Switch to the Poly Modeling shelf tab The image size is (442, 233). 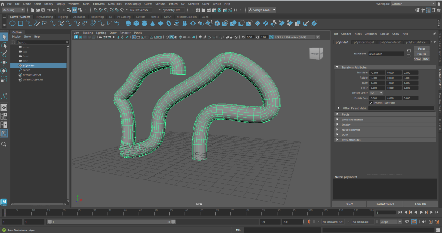pyautogui.click(x=44, y=17)
